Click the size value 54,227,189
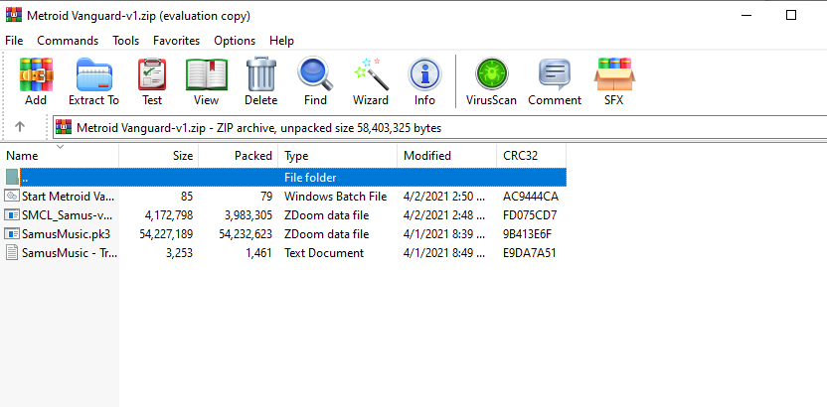Image resolution: width=827 pixels, height=407 pixels. click(x=166, y=234)
